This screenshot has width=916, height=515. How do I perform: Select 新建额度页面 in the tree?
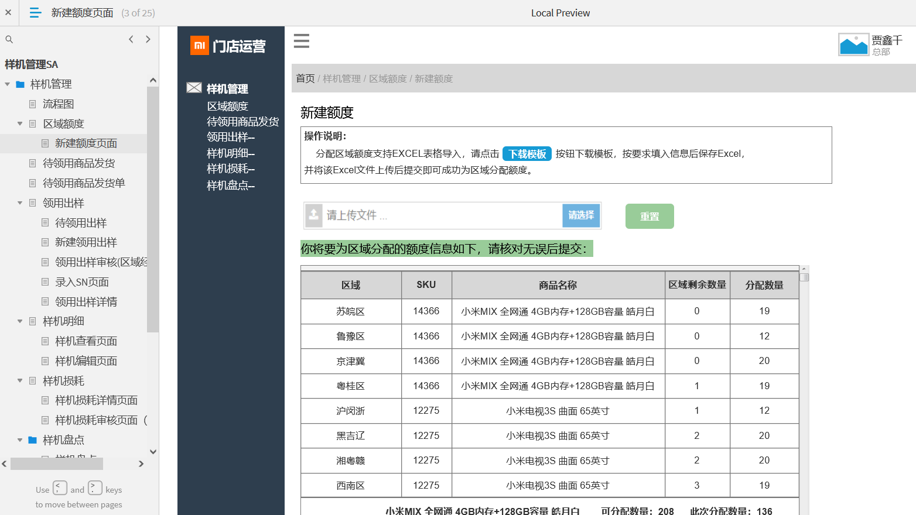(86, 143)
